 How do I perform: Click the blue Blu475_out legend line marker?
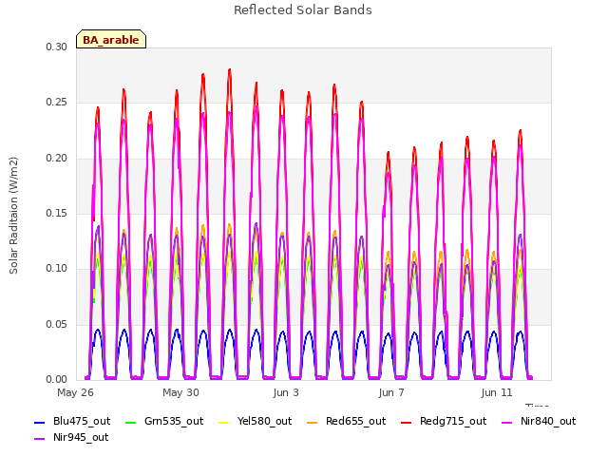coord(39,423)
